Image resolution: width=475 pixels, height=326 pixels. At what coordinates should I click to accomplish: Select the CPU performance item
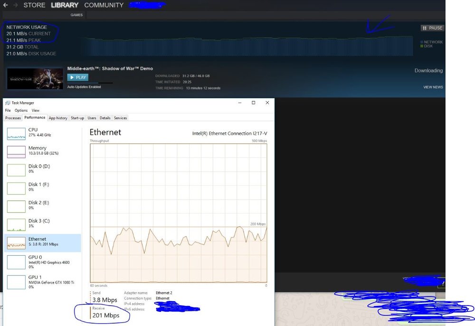tap(43, 134)
